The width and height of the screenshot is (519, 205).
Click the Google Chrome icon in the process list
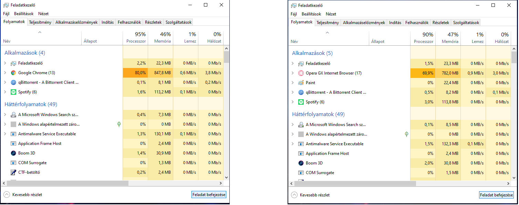pos(13,73)
